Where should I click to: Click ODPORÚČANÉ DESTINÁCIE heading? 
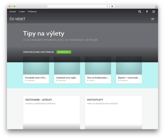tap(39, 52)
